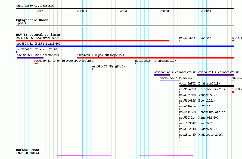Click the nsv512727 blue interval line

point(170,80)
